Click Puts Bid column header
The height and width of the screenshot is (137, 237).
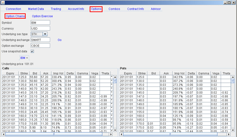[x=153, y=73]
